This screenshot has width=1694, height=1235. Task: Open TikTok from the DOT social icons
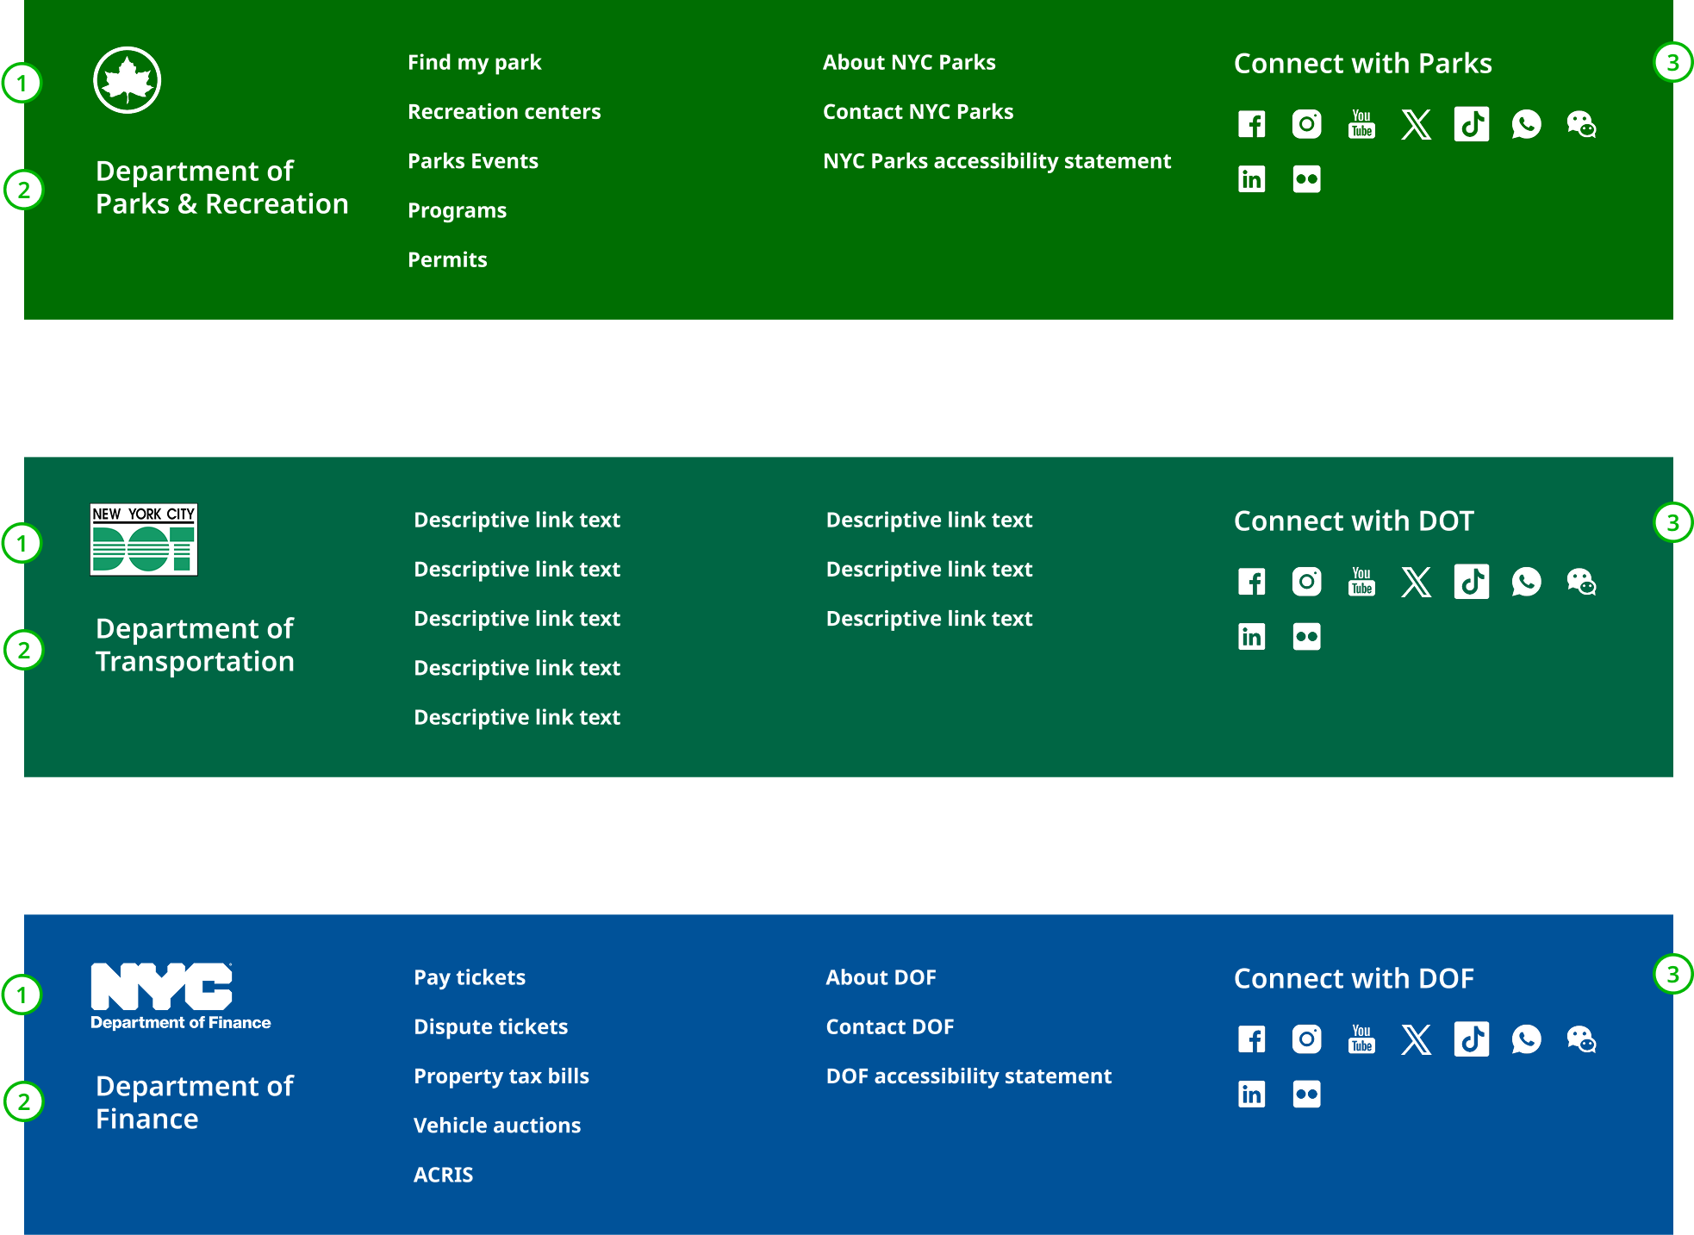1472,582
